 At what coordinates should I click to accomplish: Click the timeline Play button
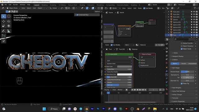pyautogui.click(x=140, y=90)
